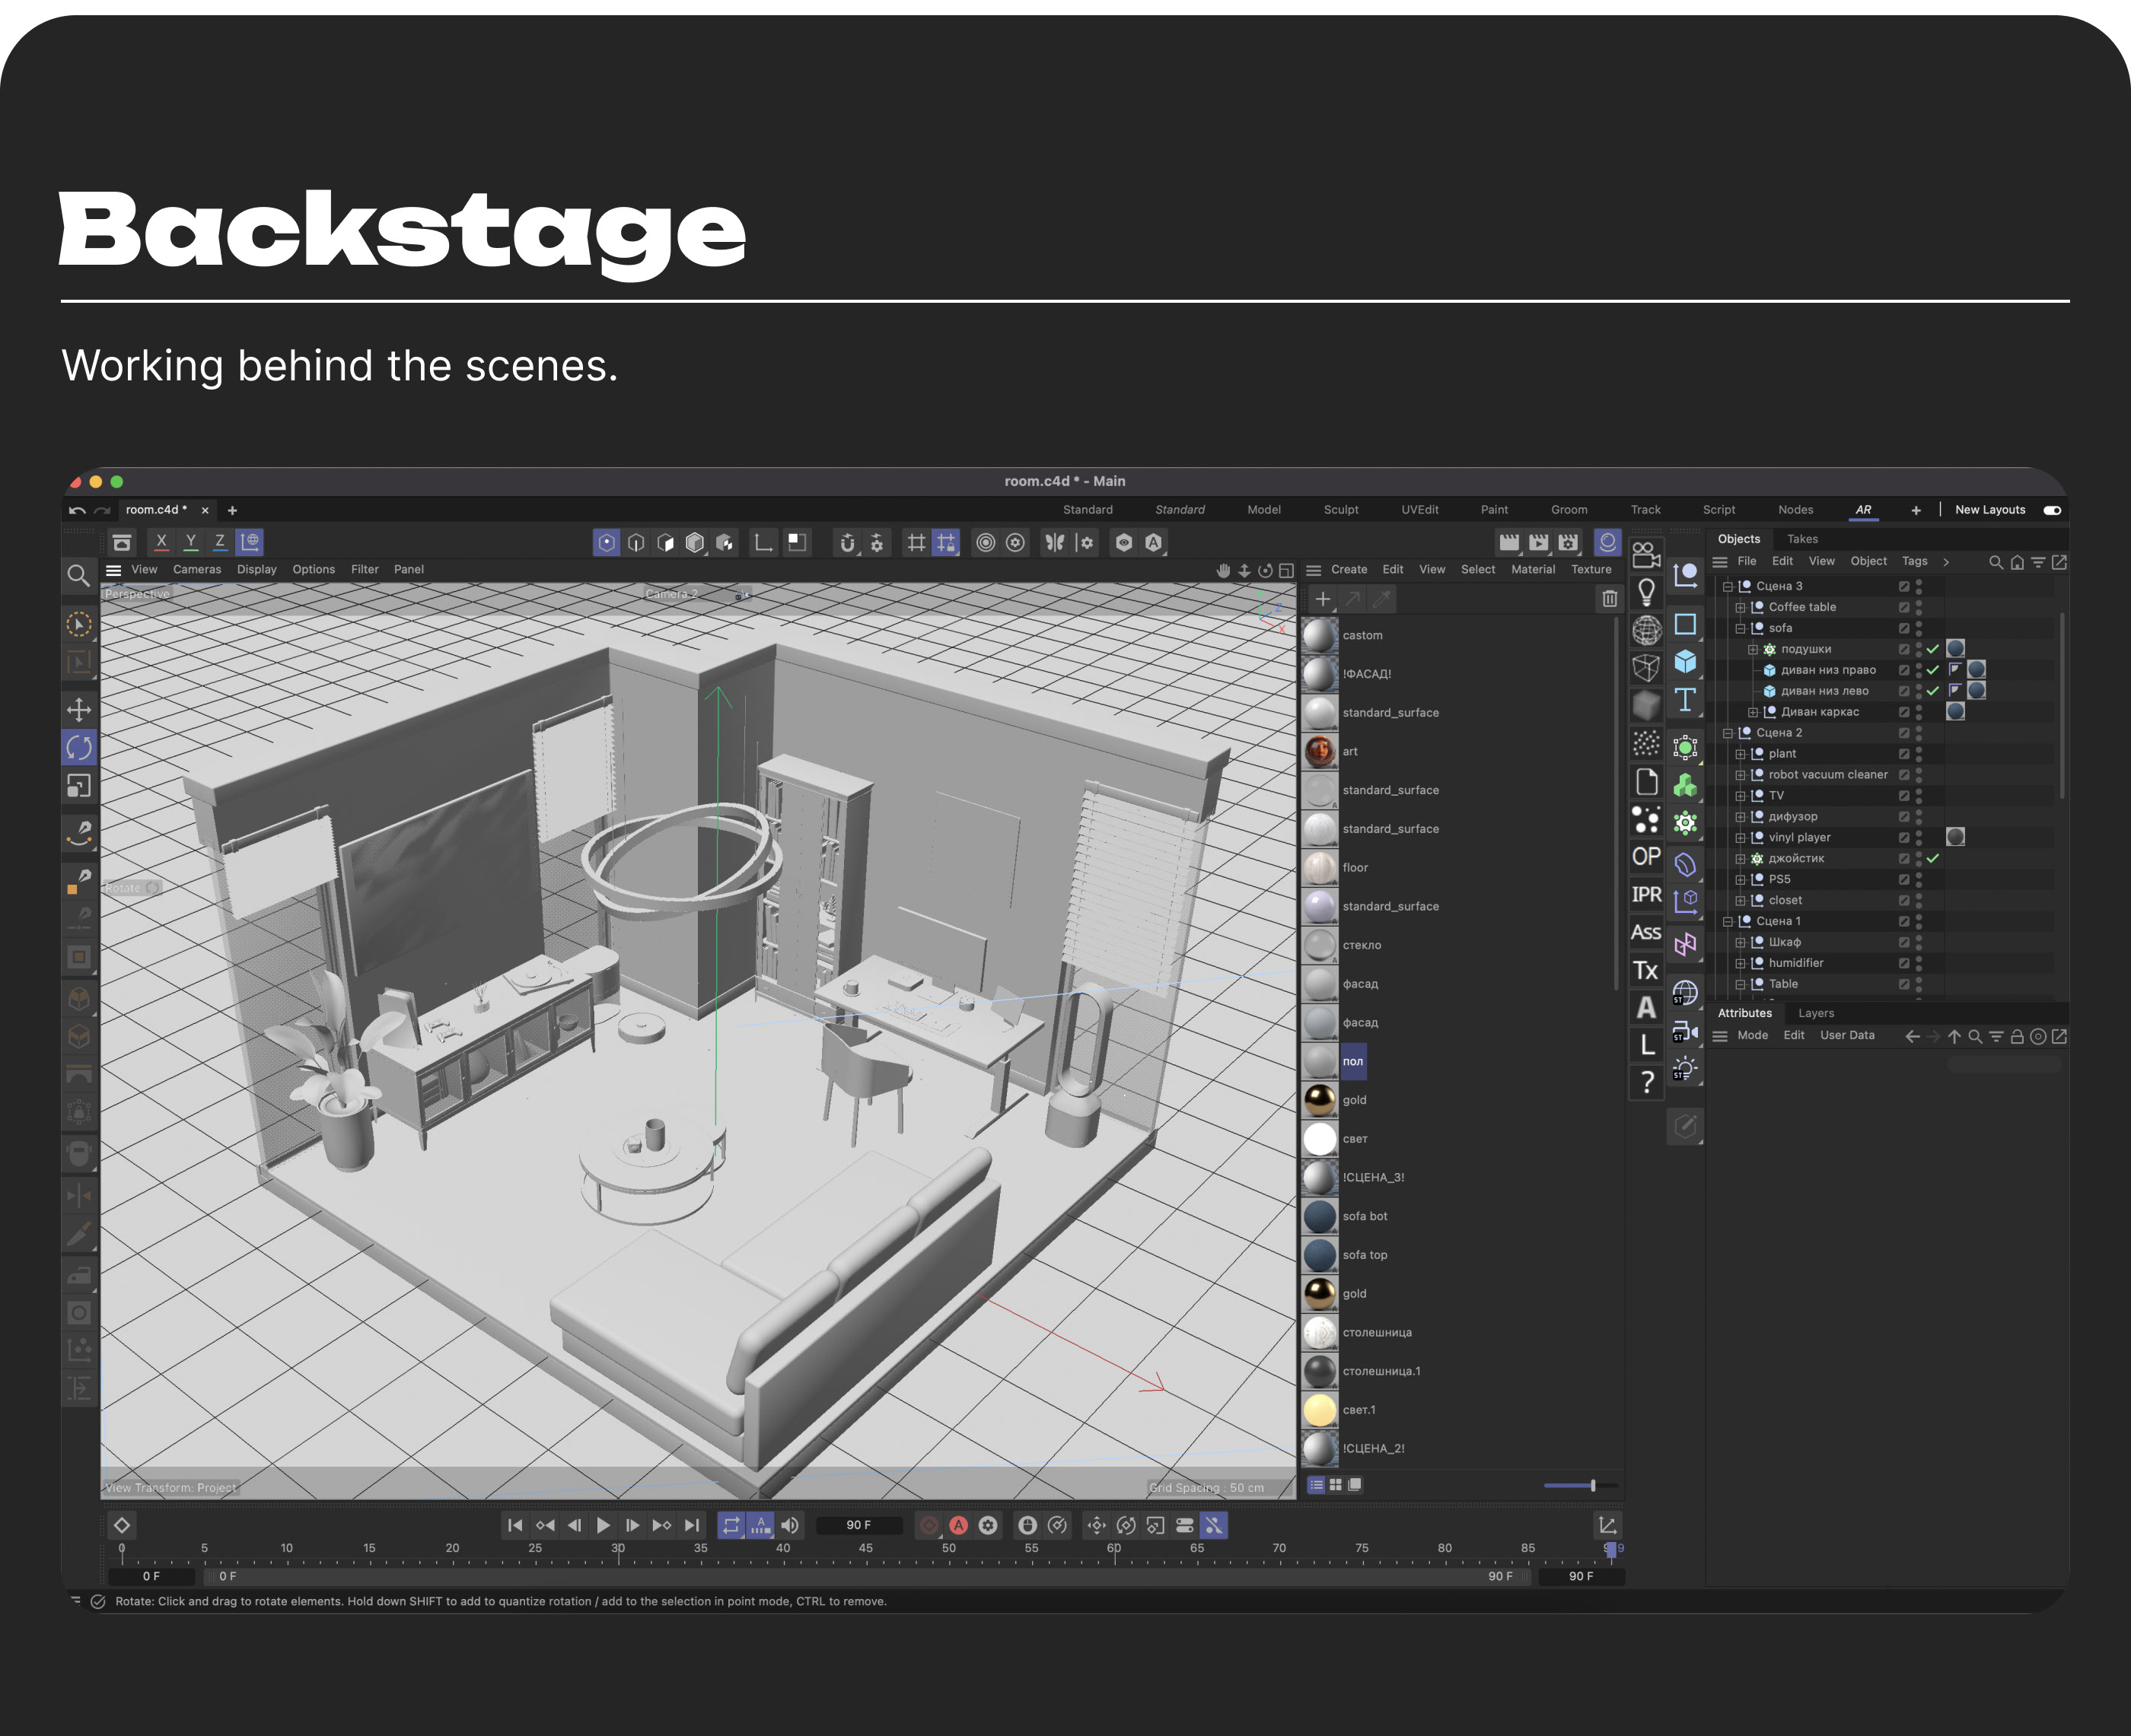Add a Light object via bulb icon
The image size is (2131, 1736).
pos(1645,592)
